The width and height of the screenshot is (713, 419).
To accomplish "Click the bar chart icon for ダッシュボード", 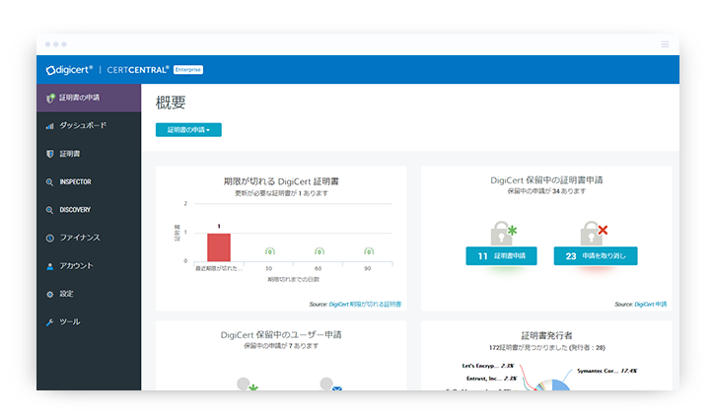I will [x=50, y=126].
